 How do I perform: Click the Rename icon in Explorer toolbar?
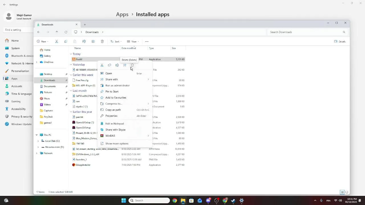pos(84,42)
